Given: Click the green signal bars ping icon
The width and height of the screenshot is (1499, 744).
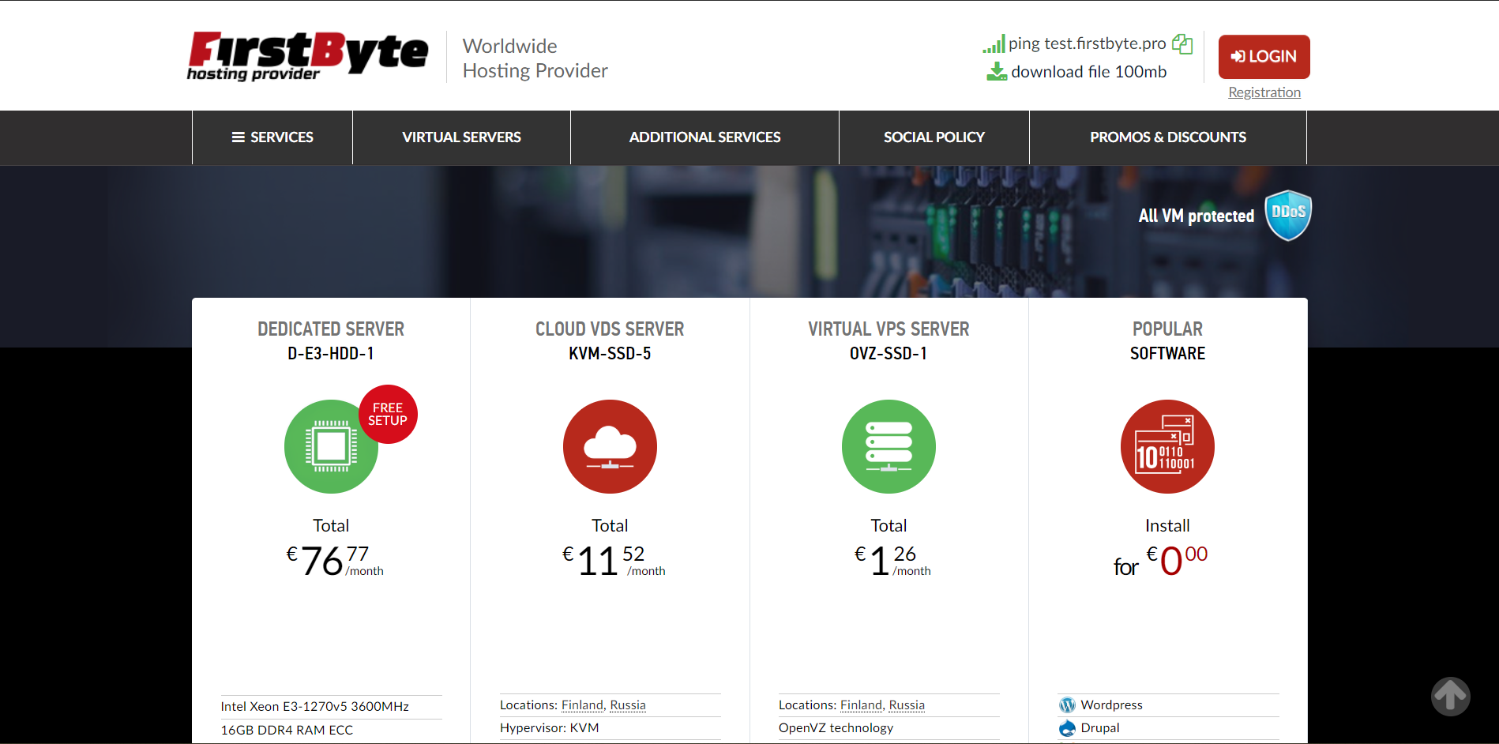Looking at the screenshot, I should (x=994, y=44).
